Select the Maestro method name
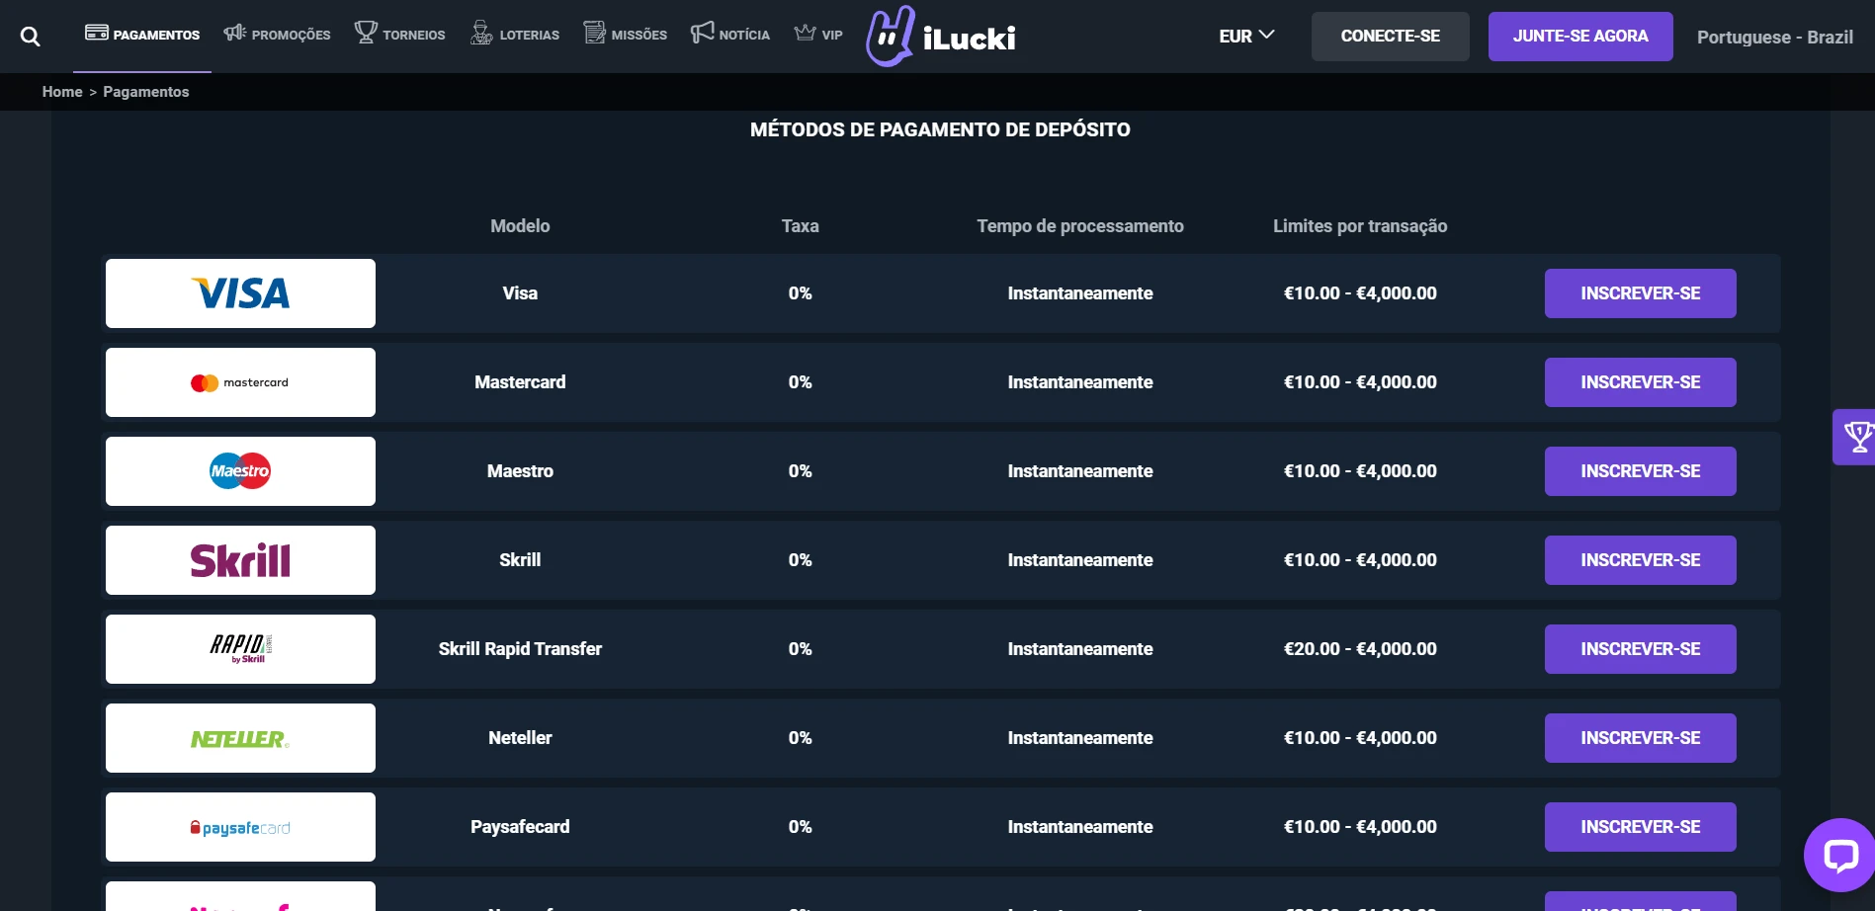Image resolution: width=1875 pixels, height=911 pixels. coord(520,471)
